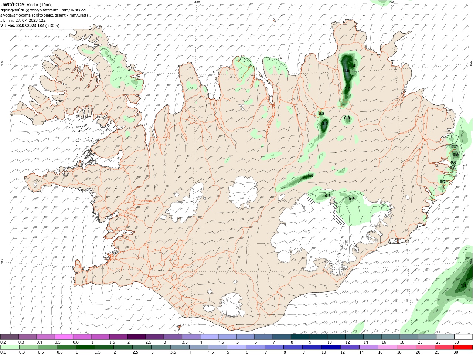Click the 1.4 precipitation value label
Image resolution: width=473 pixels, height=355 pixels.
pos(353,66)
